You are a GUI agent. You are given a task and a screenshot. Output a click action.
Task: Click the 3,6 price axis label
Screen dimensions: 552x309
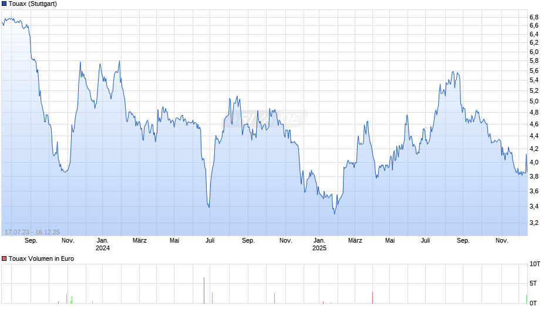[x=534, y=192]
